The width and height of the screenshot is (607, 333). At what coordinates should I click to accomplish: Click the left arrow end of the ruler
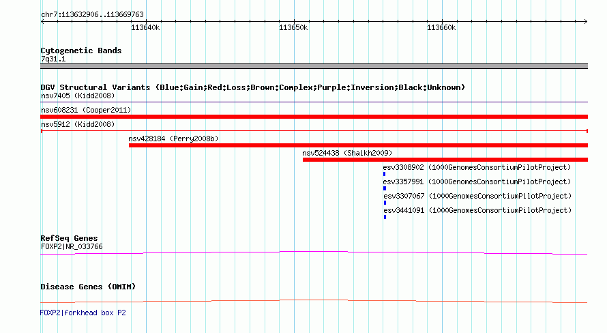coord(42,21)
